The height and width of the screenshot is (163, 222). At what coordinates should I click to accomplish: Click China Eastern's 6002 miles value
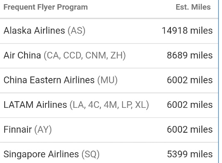(x=190, y=80)
